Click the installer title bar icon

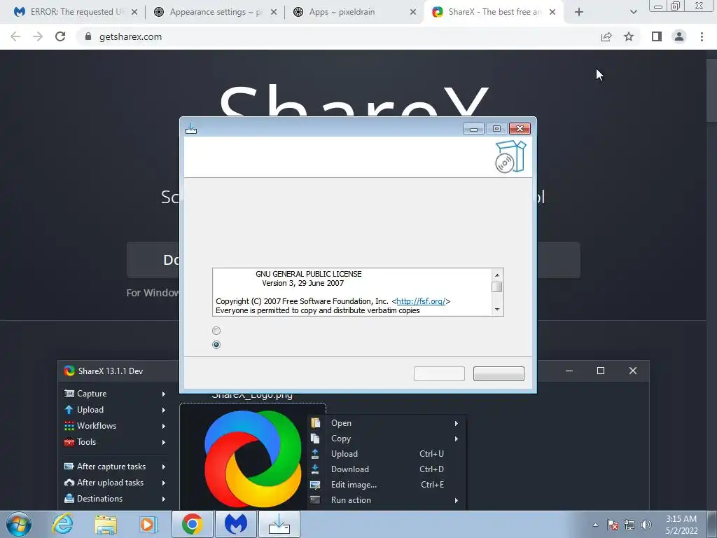point(191,129)
